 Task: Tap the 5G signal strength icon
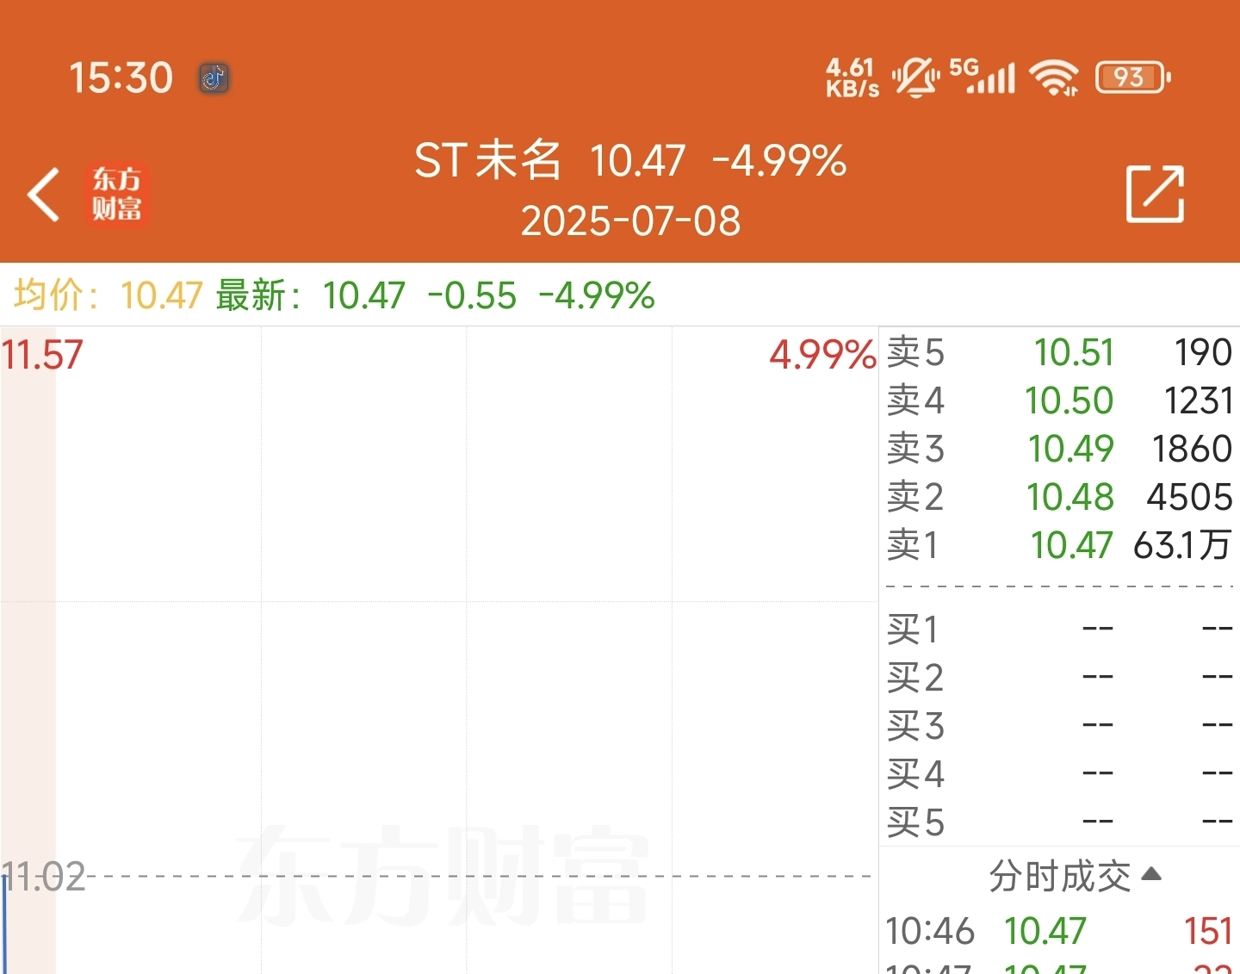coord(983,76)
